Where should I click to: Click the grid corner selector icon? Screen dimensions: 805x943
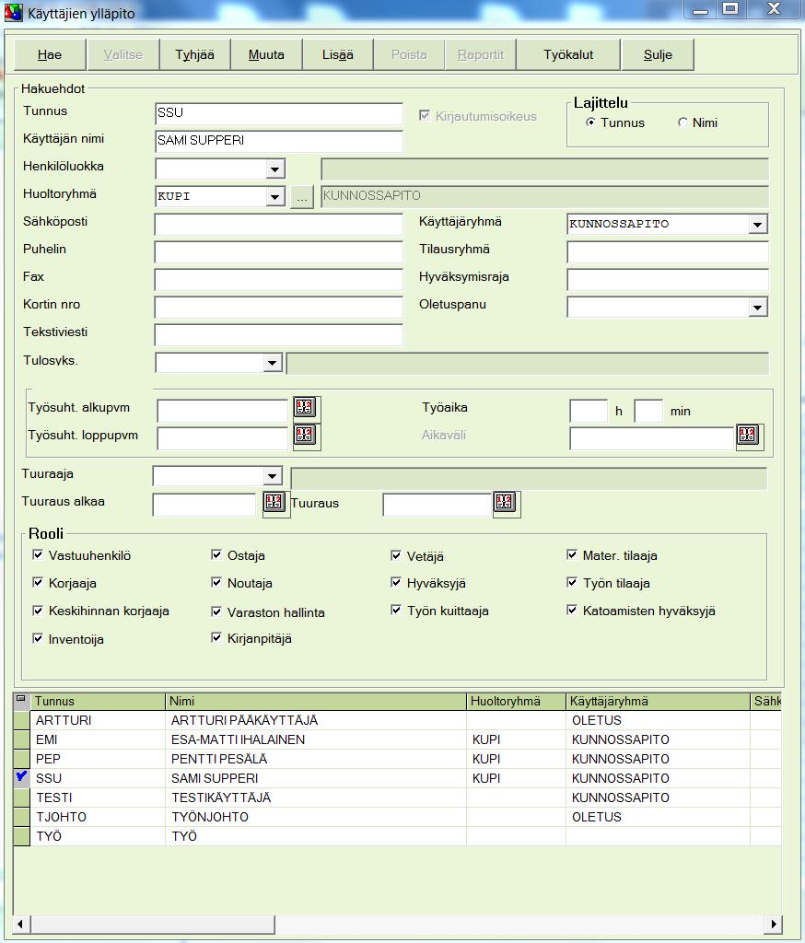coord(21,700)
